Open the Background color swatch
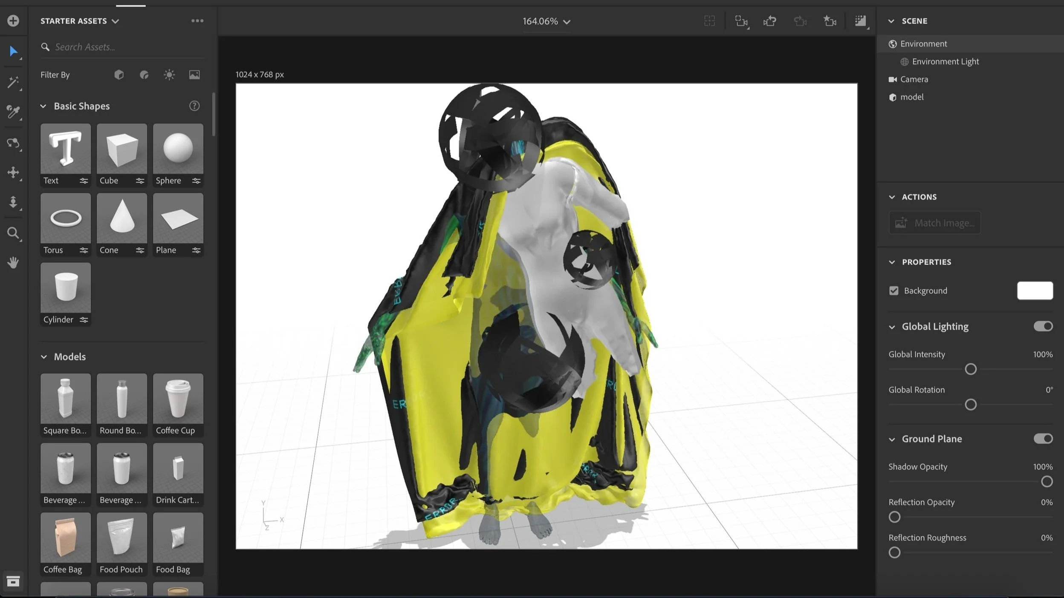1064x598 pixels. coord(1035,291)
